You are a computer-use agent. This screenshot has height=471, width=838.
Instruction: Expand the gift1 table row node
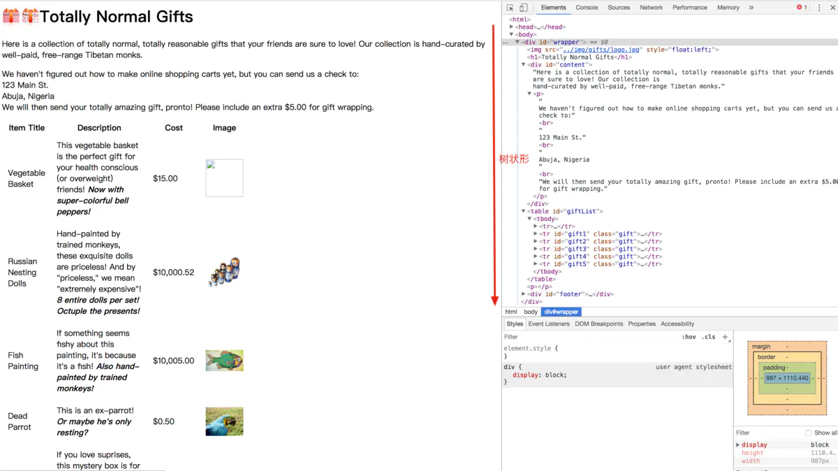[x=536, y=234]
